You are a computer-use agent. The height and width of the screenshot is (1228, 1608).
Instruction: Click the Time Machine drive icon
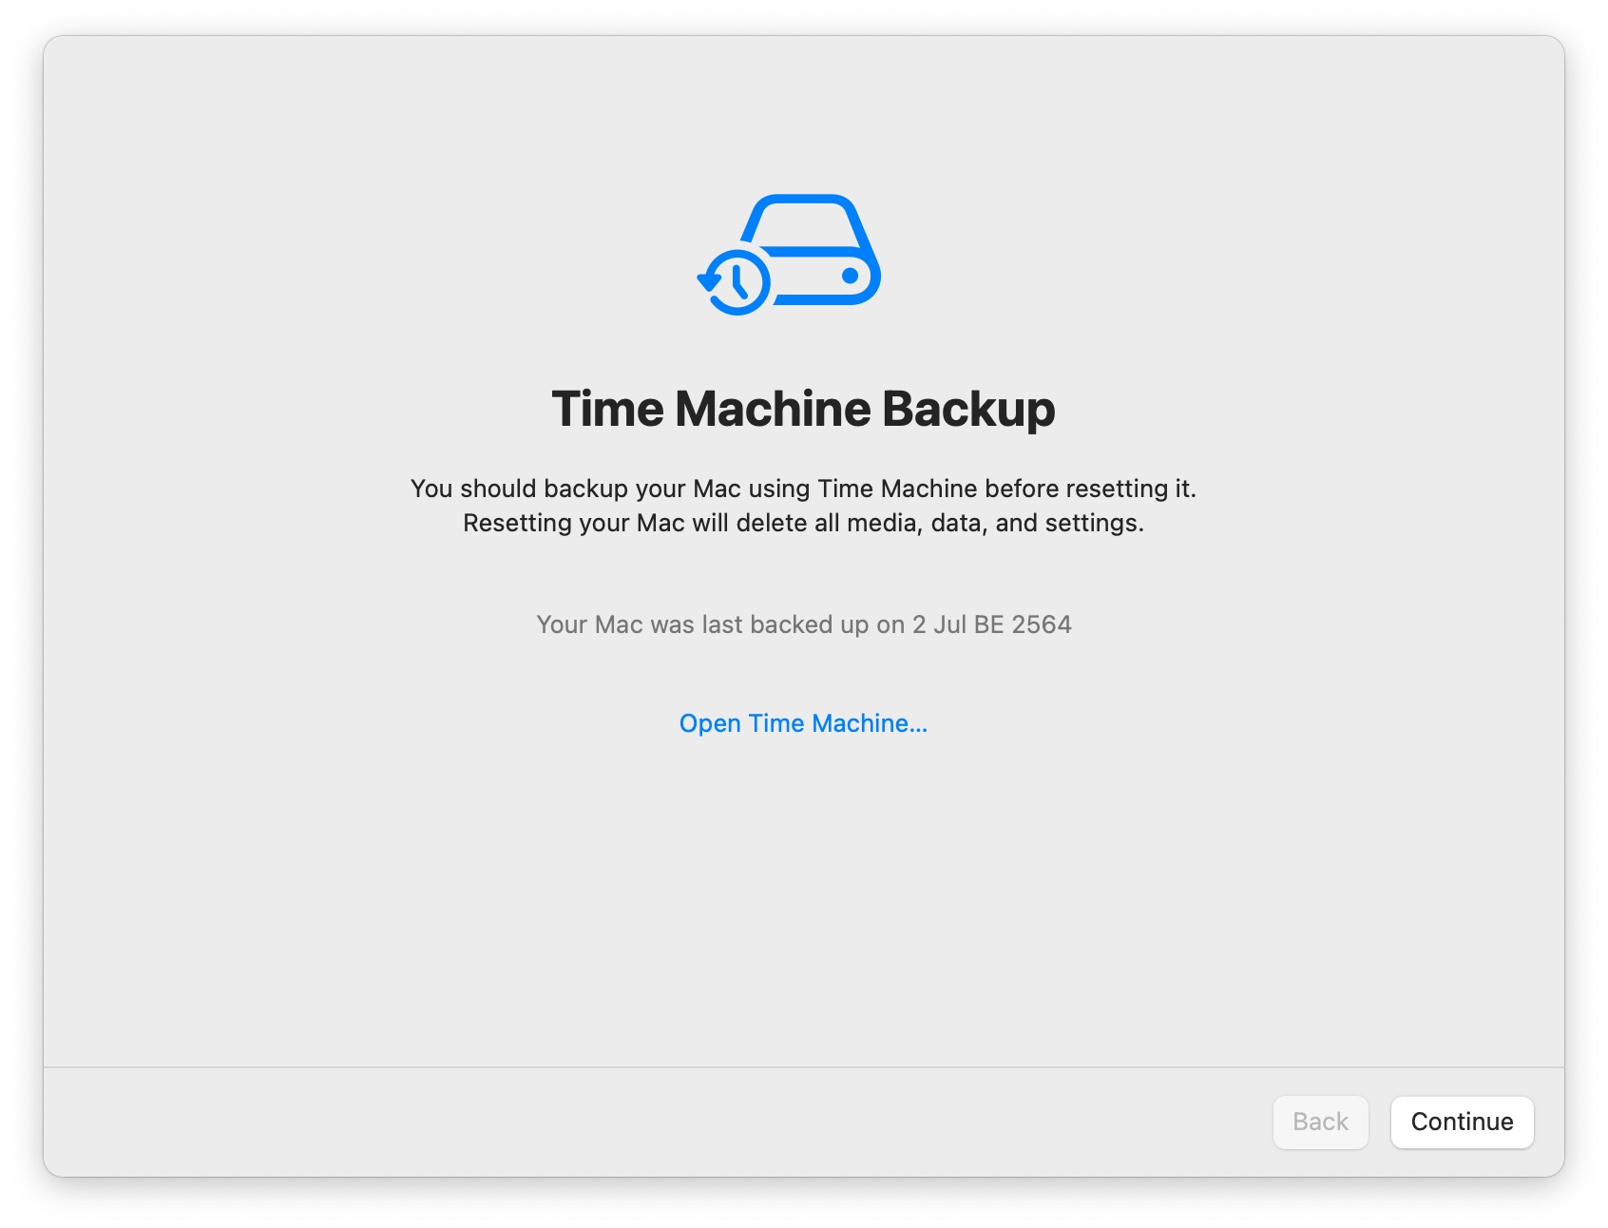tap(789, 254)
